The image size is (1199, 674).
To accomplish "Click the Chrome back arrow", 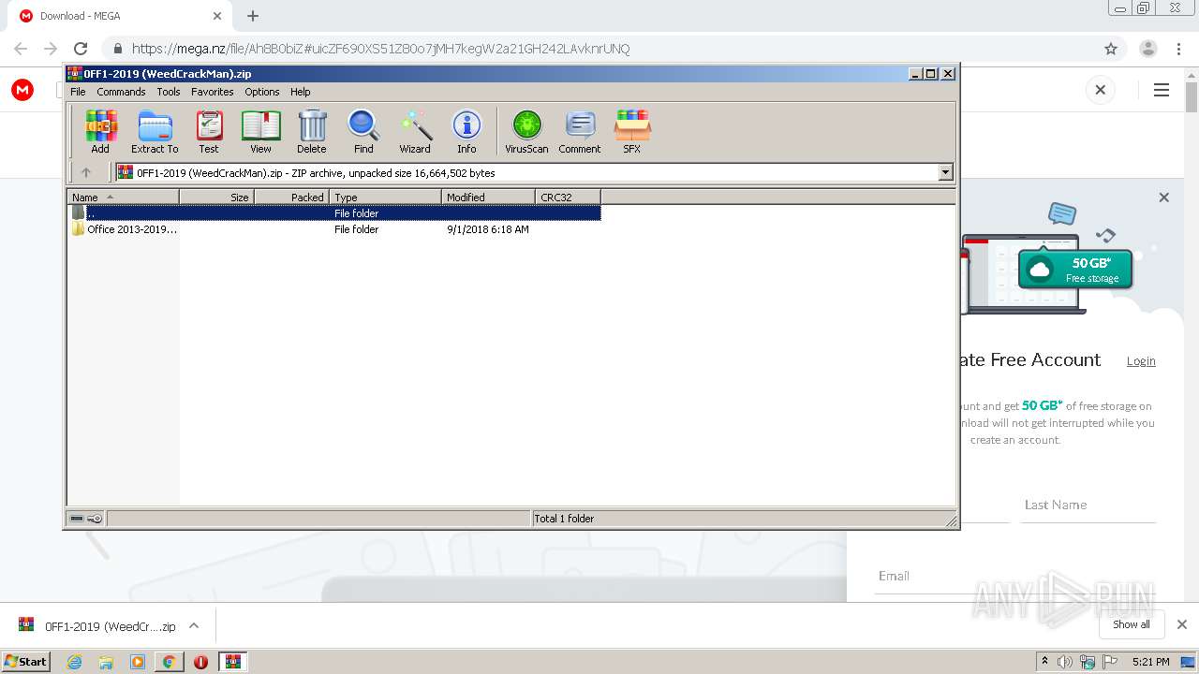I will tap(21, 49).
